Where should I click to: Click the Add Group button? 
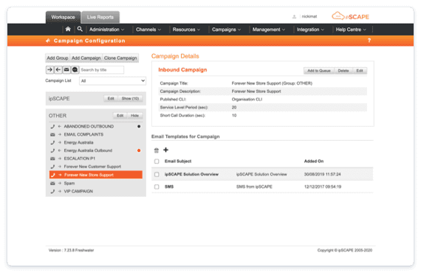[x=58, y=58]
